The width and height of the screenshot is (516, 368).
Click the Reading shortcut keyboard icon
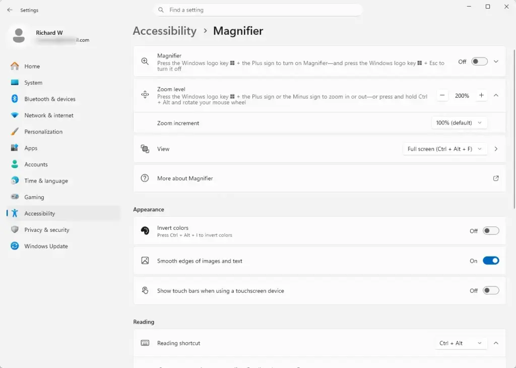click(x=145, y=343)
